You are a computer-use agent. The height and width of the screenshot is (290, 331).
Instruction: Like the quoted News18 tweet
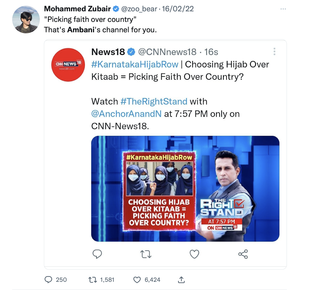click(194, 254)
